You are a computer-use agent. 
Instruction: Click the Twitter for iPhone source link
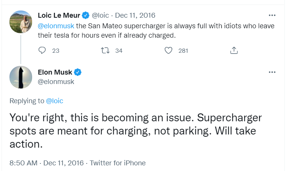(118, 163)
